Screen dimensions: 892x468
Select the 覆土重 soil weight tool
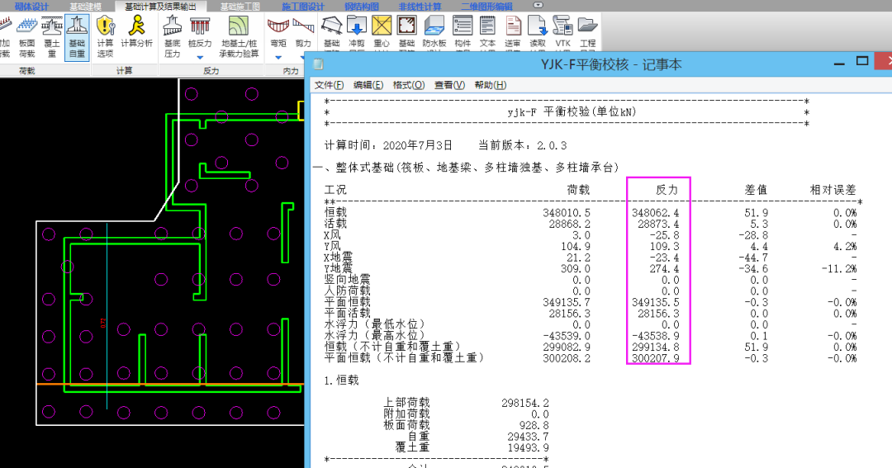click(52, 37)
